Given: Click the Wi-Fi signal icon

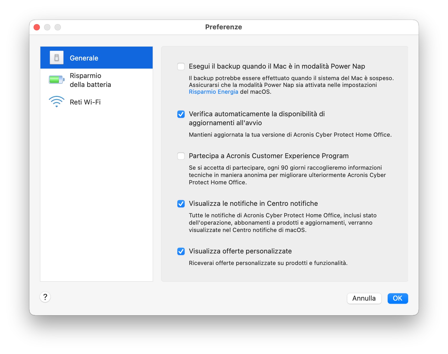Looking at the screenshot, I should click(57, 102).
